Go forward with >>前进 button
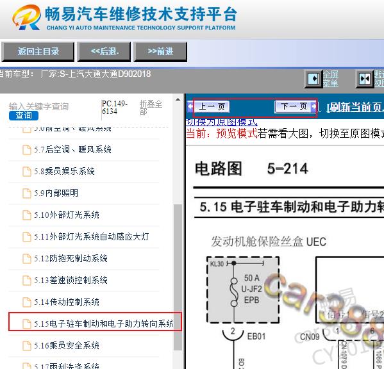Viewport: 384px width, 369px height. click(x=160, y=52)
